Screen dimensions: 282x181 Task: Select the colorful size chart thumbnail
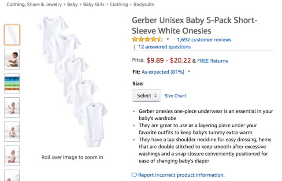(x=12, y=83)
